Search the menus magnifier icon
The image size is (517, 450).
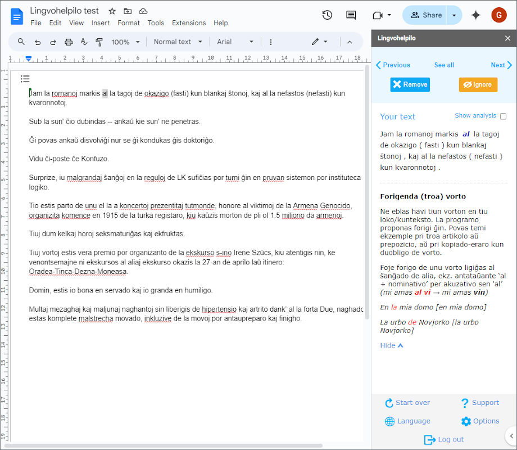(21, 42)
